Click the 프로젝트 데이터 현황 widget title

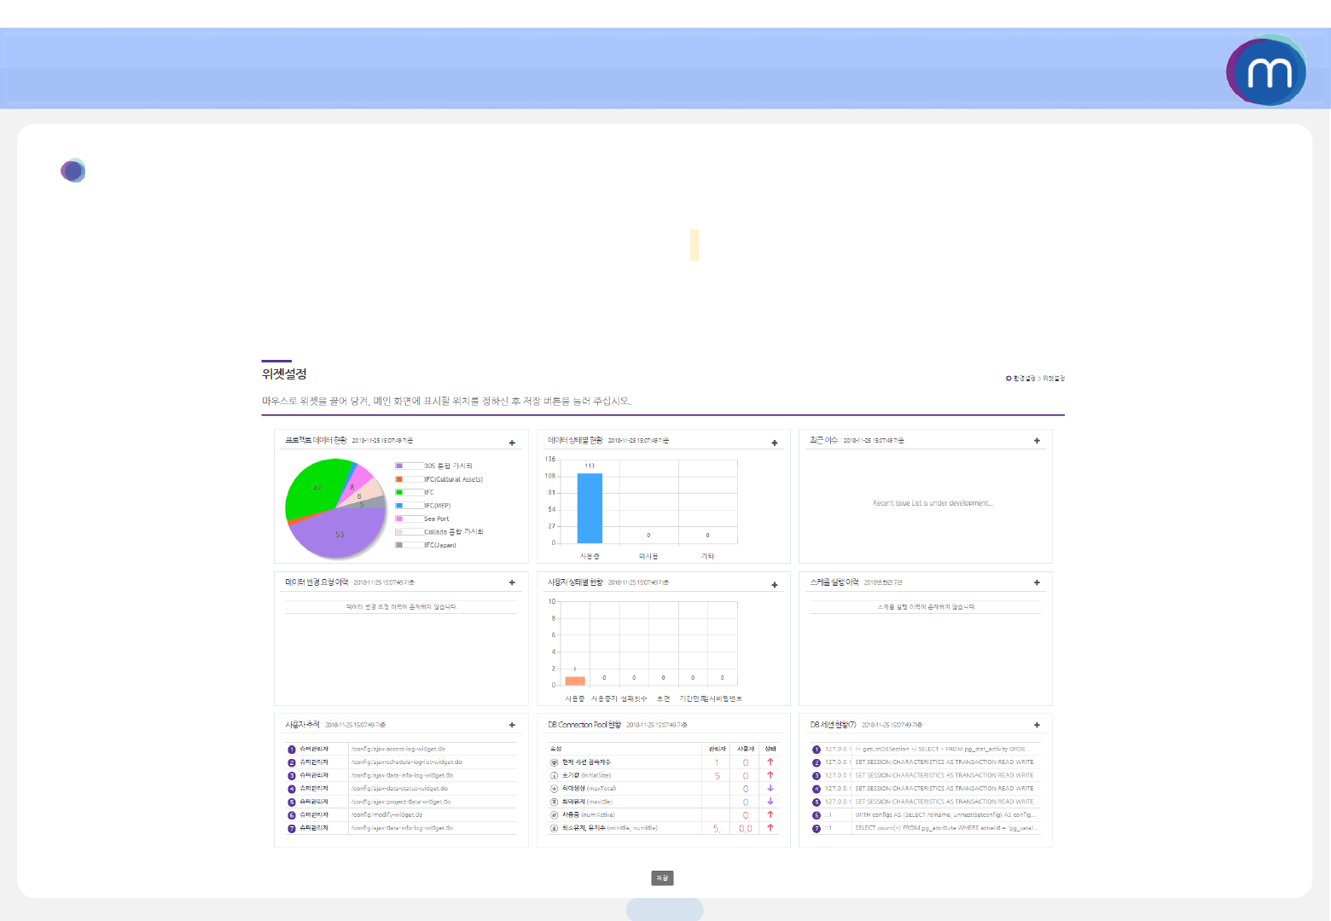click(x=317, y=440)
